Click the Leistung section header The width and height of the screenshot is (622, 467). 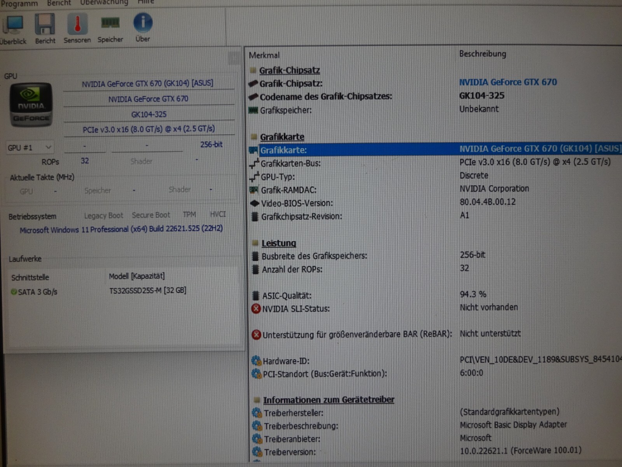tap(279, 243)
